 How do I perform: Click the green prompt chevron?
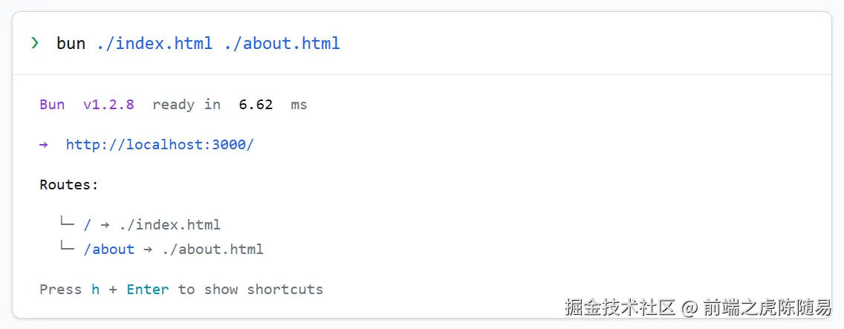35,43
